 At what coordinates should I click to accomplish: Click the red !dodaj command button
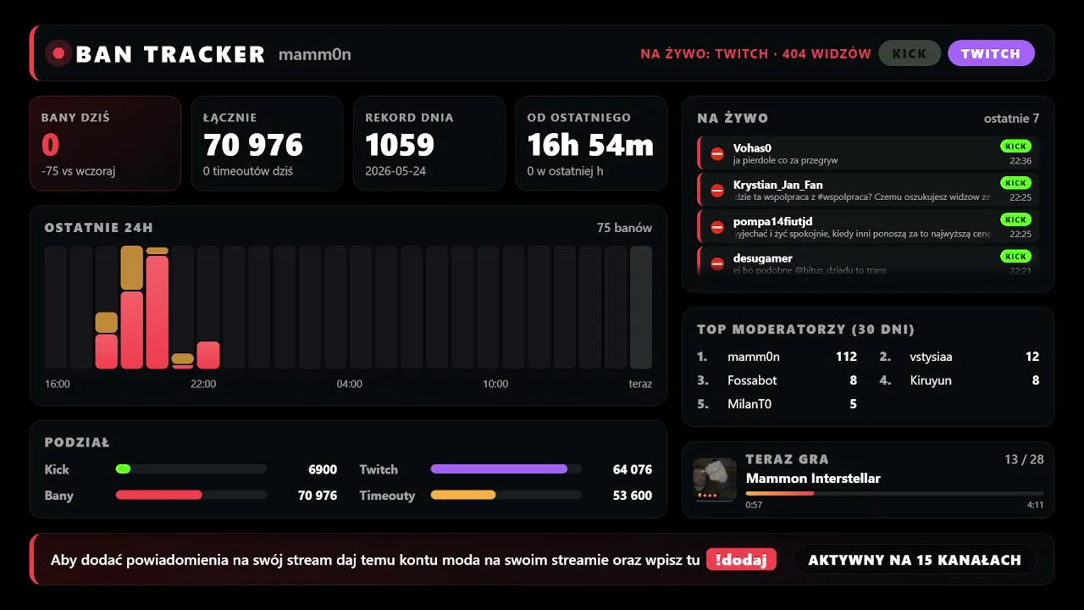741,559
